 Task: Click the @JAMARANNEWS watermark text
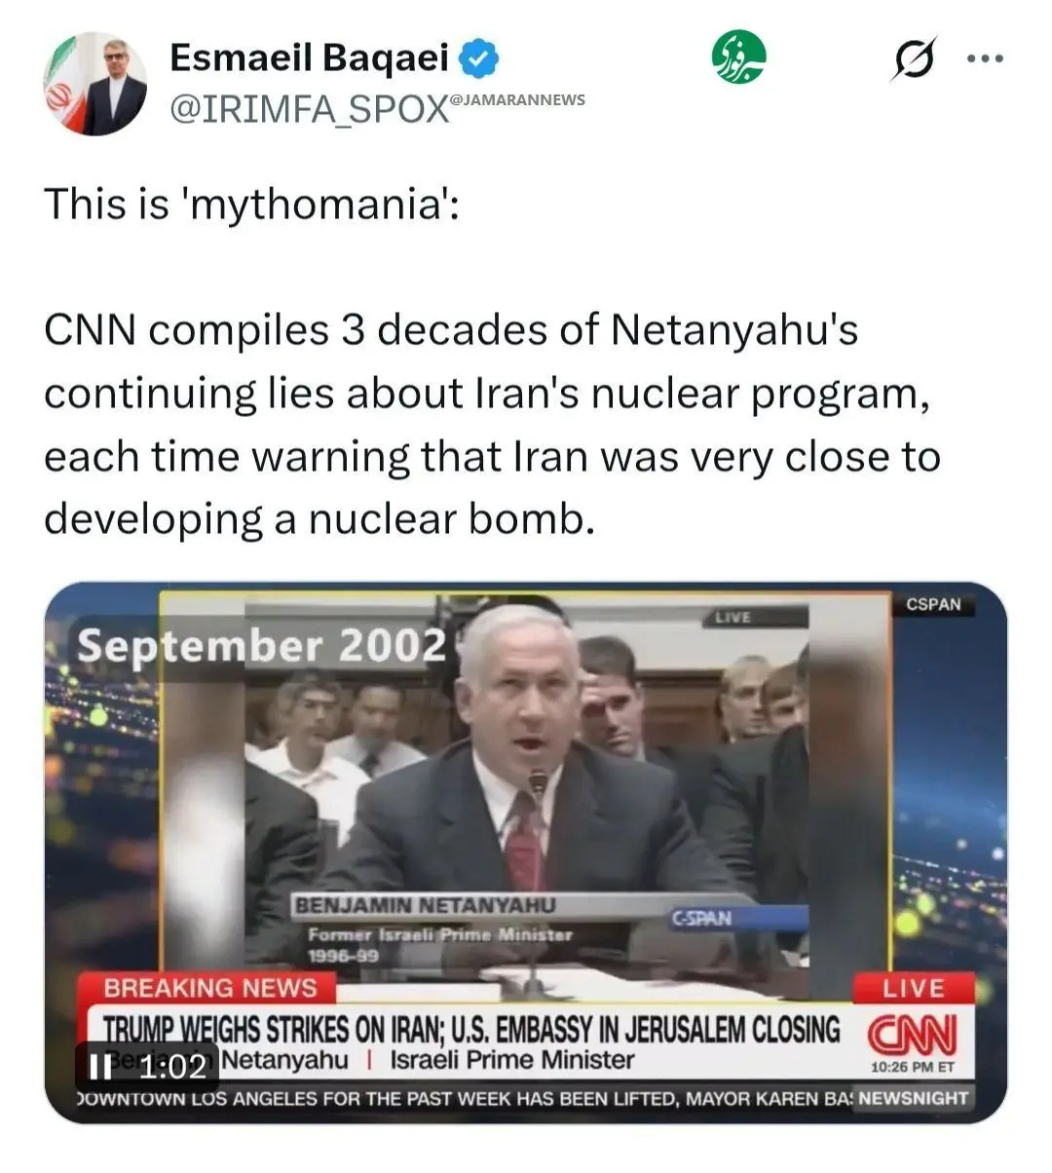click(x=517, y=99)
